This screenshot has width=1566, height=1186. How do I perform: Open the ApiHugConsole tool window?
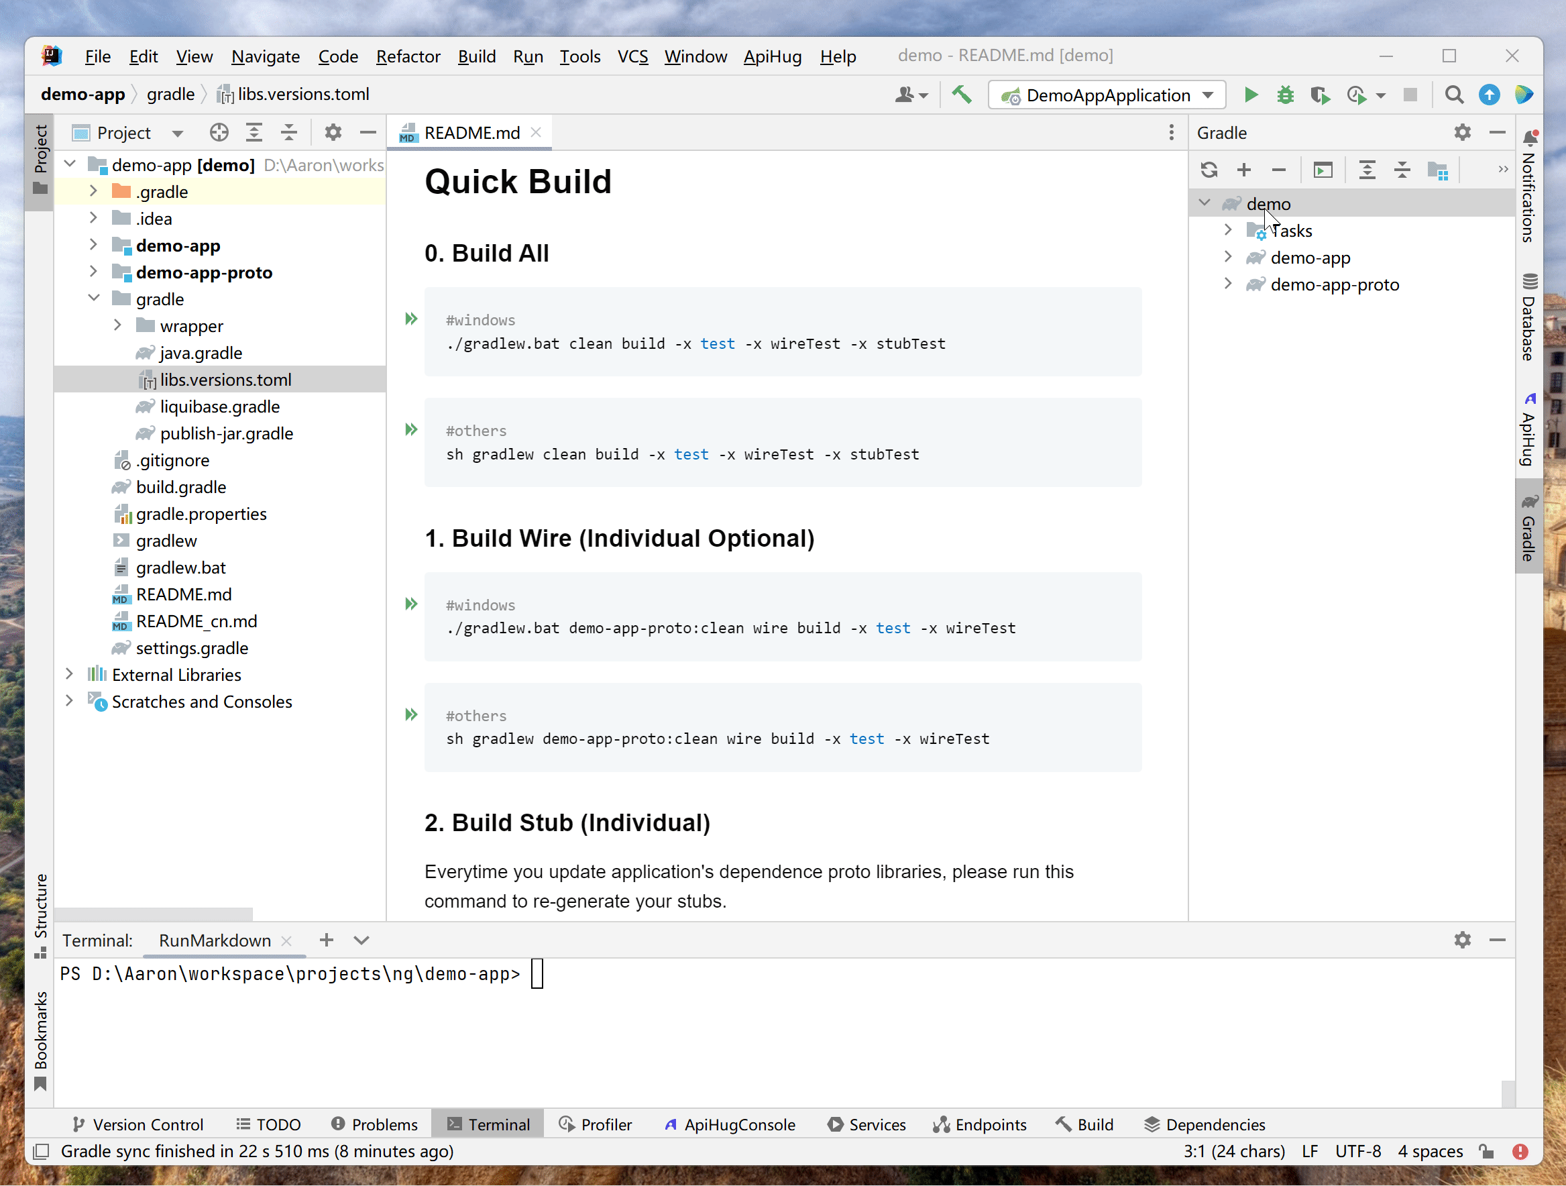tap(729, 1124)
